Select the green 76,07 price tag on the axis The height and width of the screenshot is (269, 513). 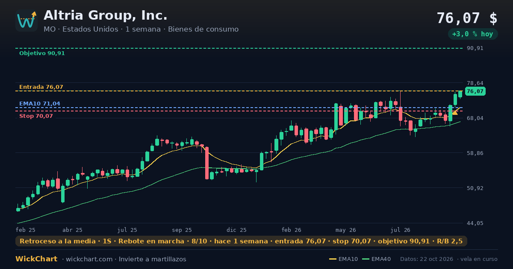pos(475,91)
